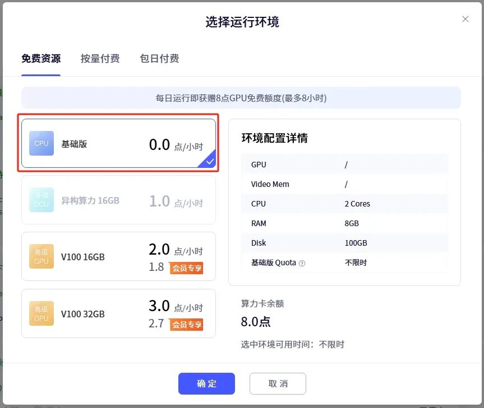484x408 pixels.
Task: Click the 不限时 Quota value
Action: (x=356, y=262)
